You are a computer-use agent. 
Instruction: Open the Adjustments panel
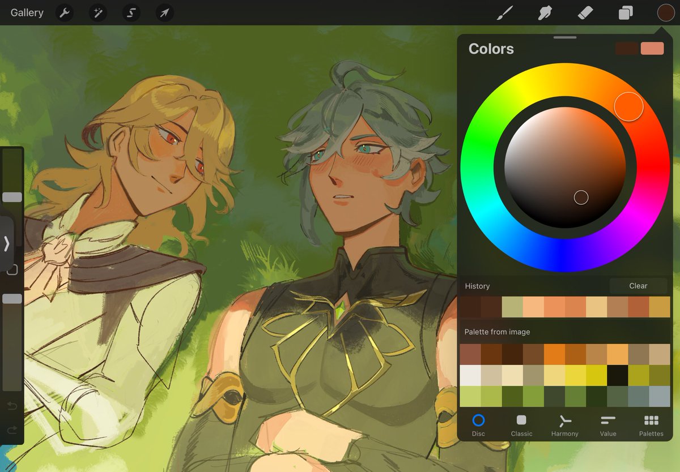coord(97,12)
